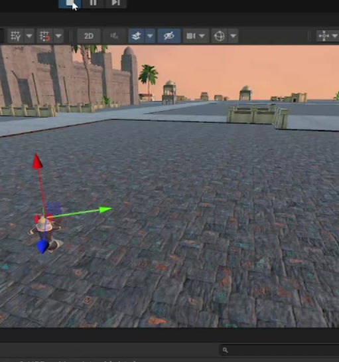This screenshot has width=339, height=362.
Task: Open the scene effects dropdown arrow
Action: (x=150, y=36)
